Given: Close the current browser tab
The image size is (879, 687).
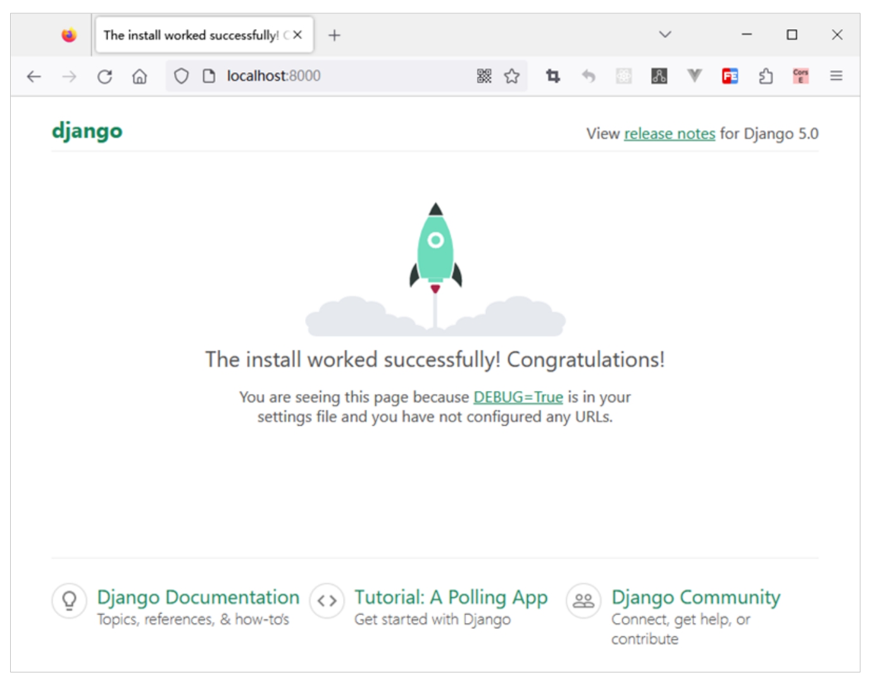Looking at the screenshot, I should click(x=297, y=35).
